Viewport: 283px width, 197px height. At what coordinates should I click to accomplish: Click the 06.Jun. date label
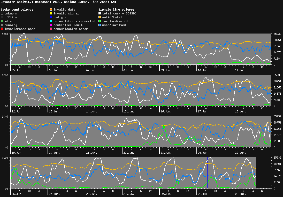[x=54, y=70]
